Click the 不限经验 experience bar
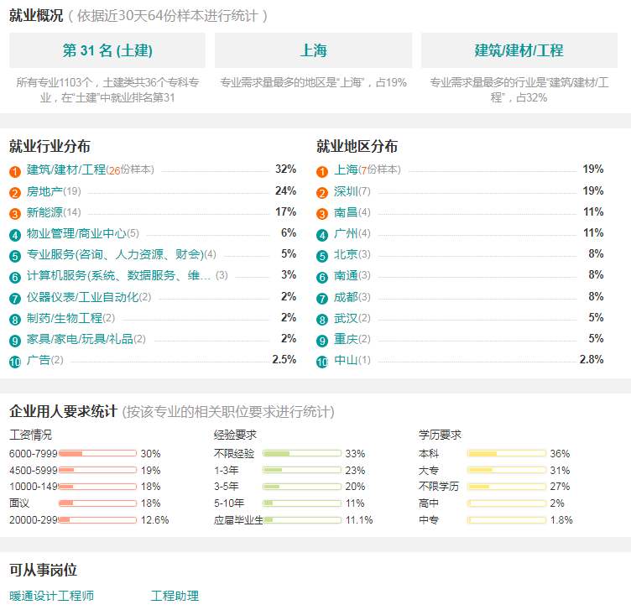The width and height of the screenshot is (631, 610). click(x=302, y=453)
